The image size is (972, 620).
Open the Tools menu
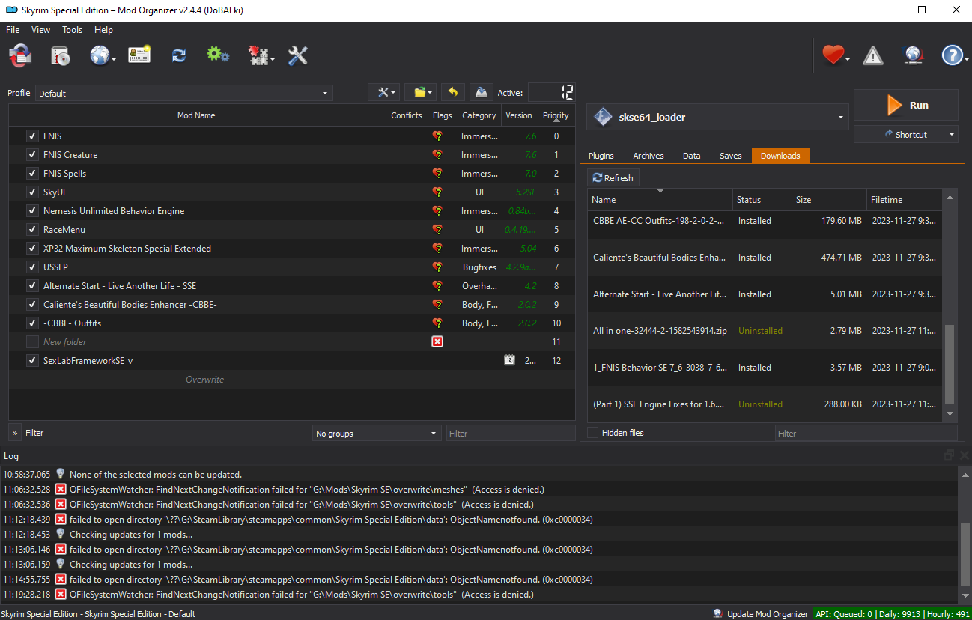pyautogui.click(x=73, y=30)
